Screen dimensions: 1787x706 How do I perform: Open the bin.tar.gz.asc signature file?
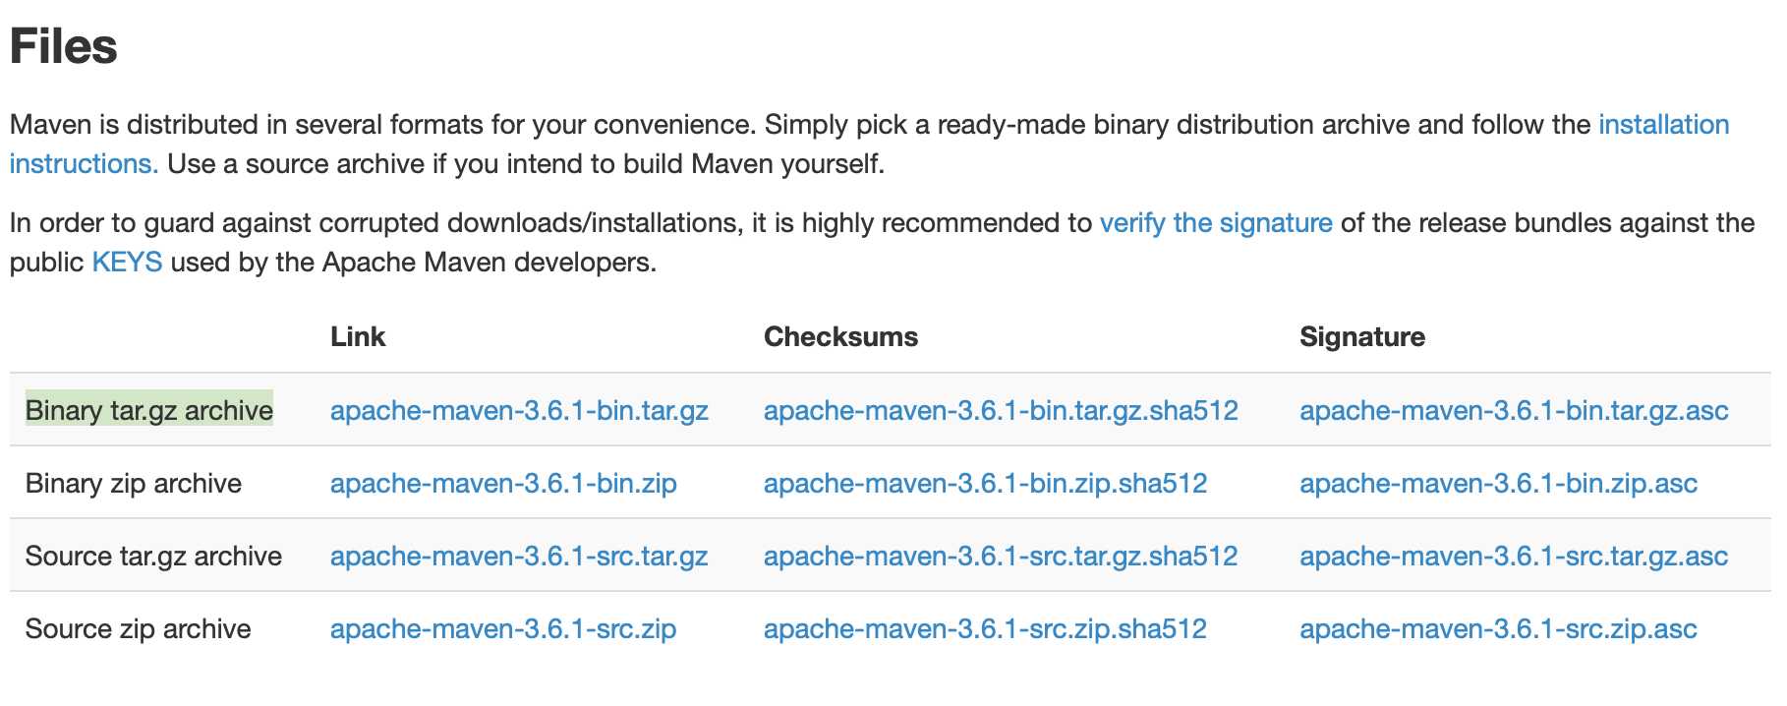pos(1514,410)
